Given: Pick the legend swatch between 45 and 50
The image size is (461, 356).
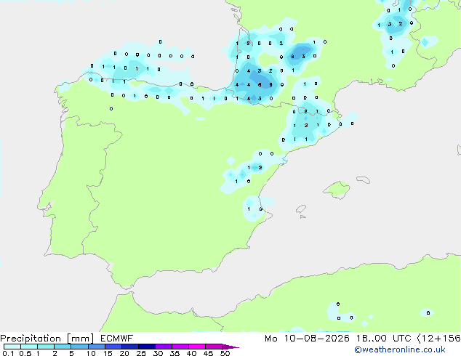Looking at the screenshot, I should [x=214, y=347].
